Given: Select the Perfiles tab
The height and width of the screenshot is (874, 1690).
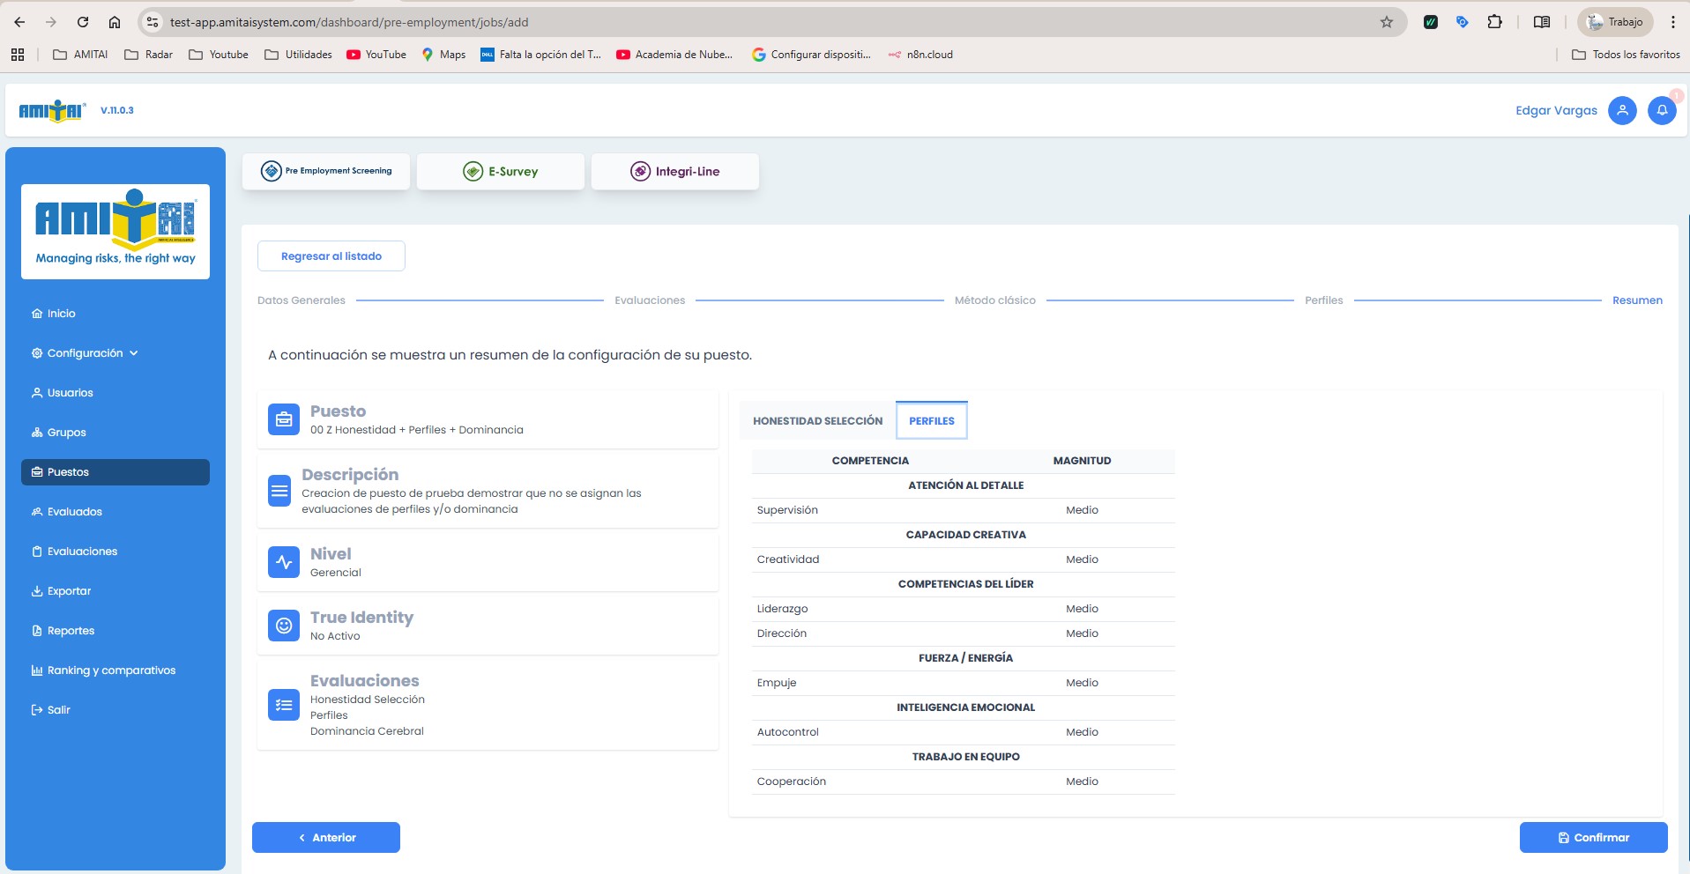Looking at the screenshot, I should [931, 421].
